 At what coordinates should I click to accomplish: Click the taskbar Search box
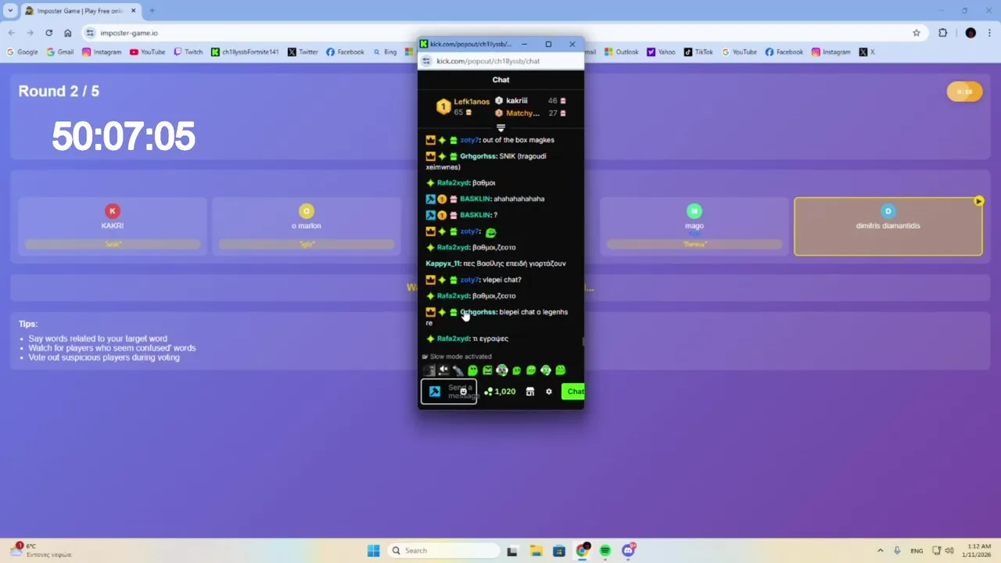click(443, 550)
